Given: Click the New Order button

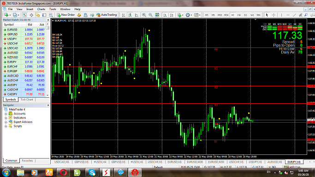Looking at the screenshot, I should [x=65, y=15].
